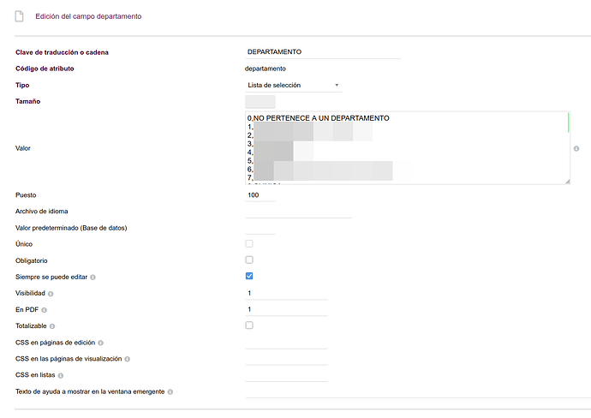The width and height of the screenshot is (591, 418).
Task: Click inside the Valor list textarea
Action: click(406, 147)
